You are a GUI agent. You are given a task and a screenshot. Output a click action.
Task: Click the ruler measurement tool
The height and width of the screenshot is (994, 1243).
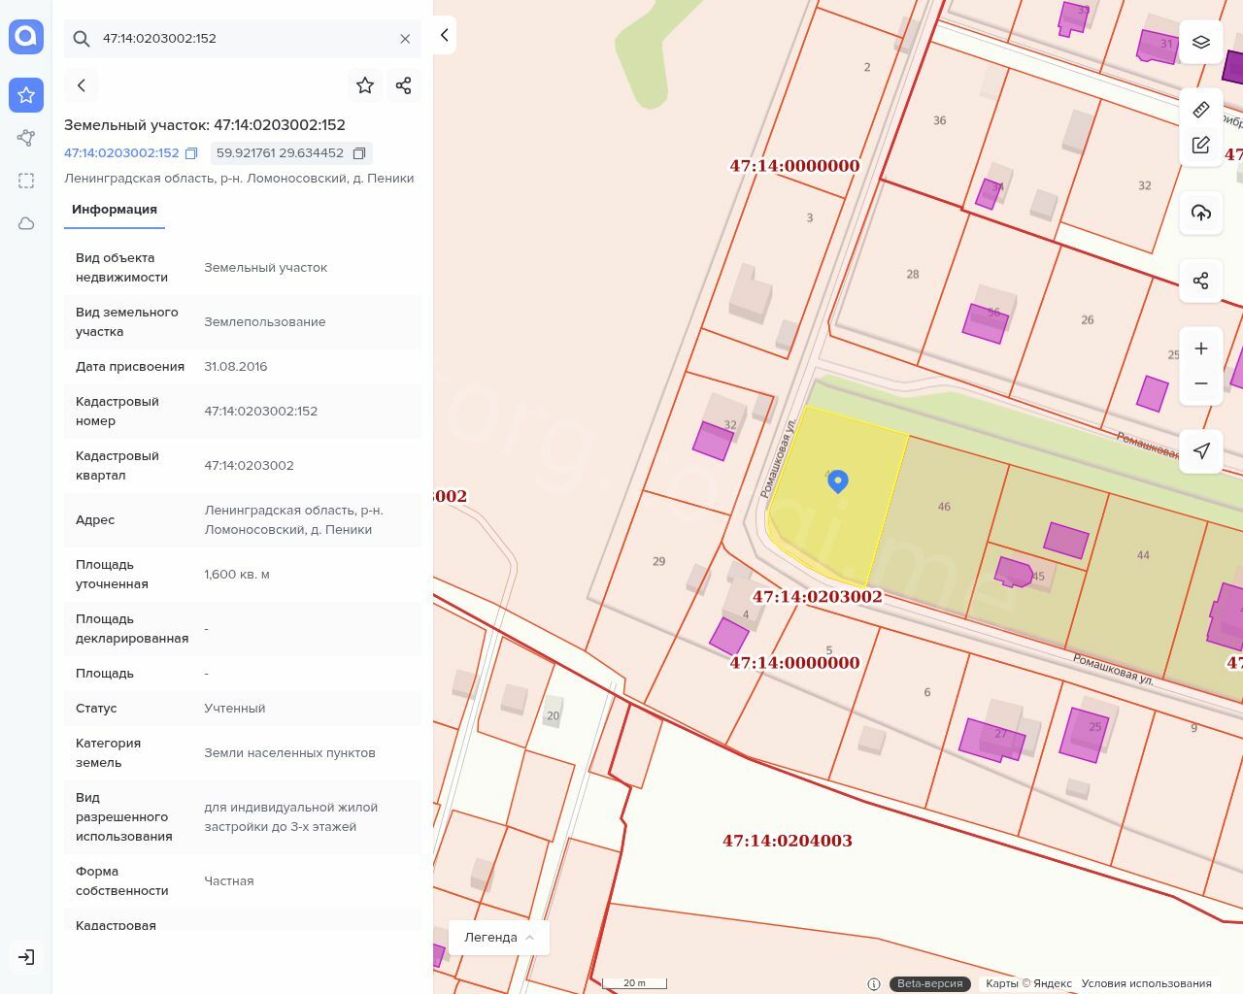[x=1200, y=110]
